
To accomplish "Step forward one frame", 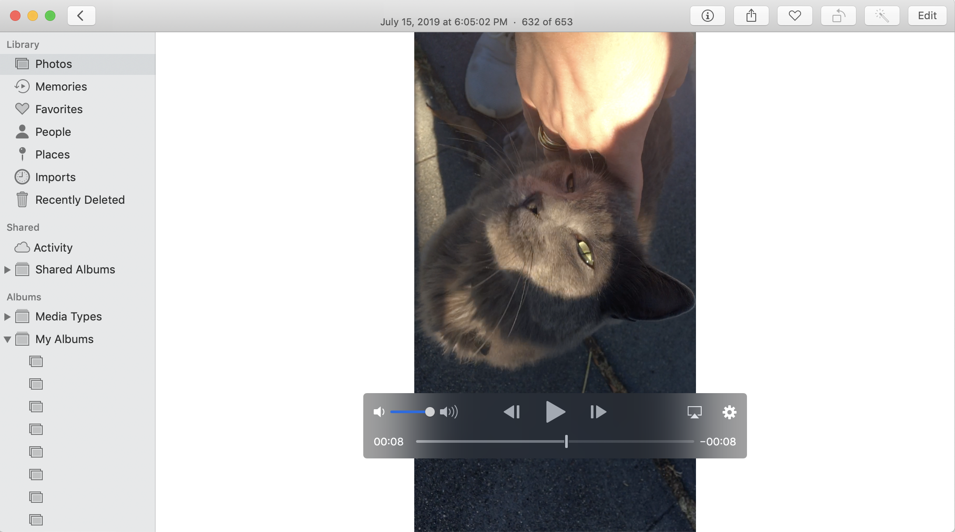I will pos(598,412).
